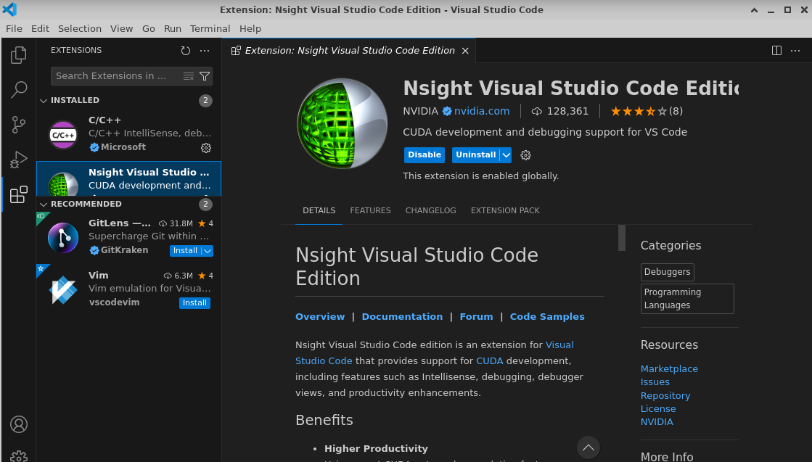Select the Extensions view icon
This screenshot has height=462, width=812.
19,194
